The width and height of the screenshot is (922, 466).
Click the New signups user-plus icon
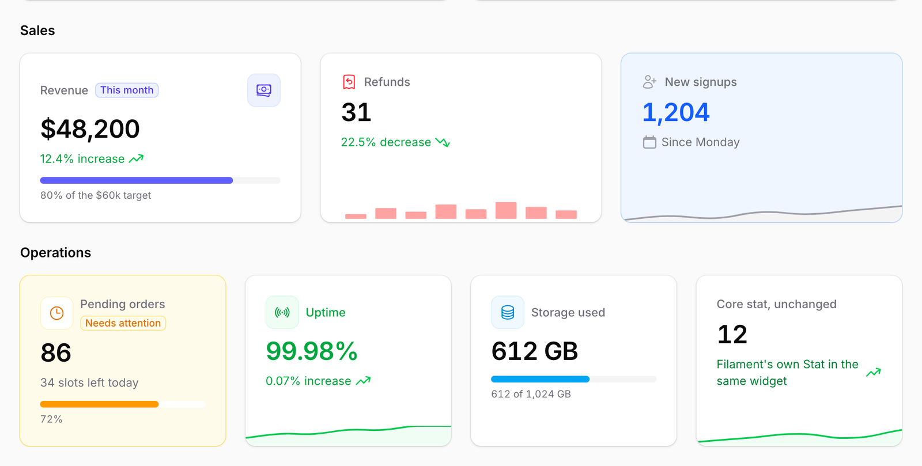tap(649, 82)
